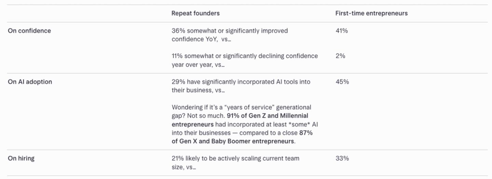Click the 2% declining confidence value
492x179 pixels.
340,56
